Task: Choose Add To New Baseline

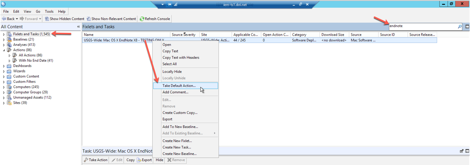Action: [185, 127]
